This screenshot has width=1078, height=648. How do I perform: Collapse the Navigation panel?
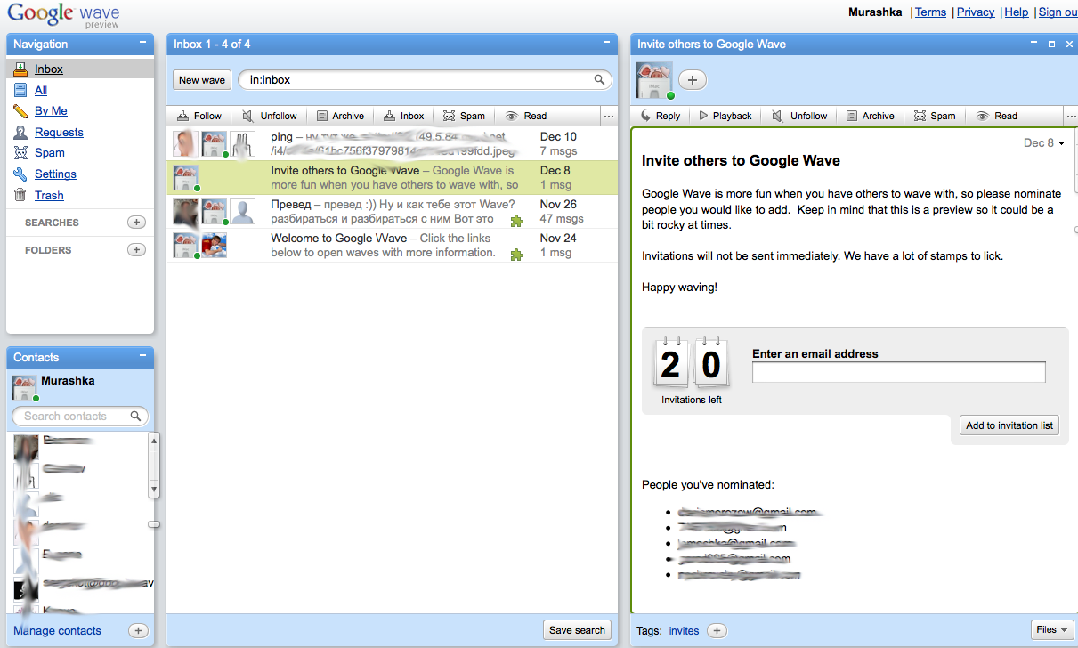pyautogui.click(x=143, y=43)
